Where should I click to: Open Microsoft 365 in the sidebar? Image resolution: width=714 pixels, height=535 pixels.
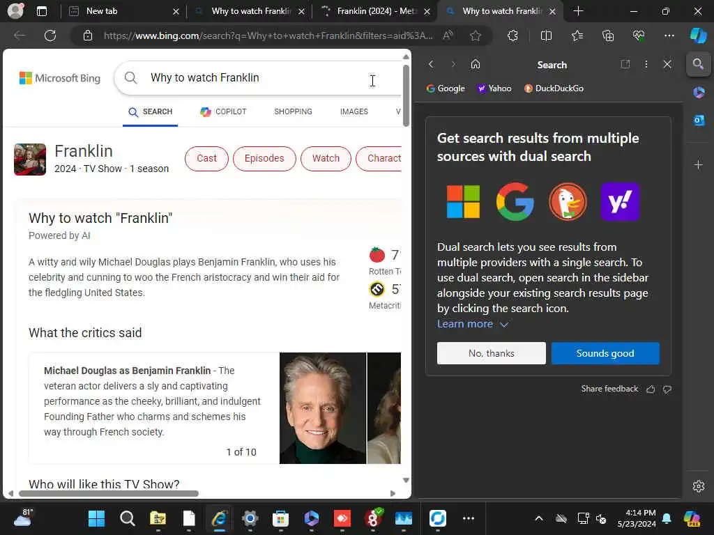(x=699, y=93)
